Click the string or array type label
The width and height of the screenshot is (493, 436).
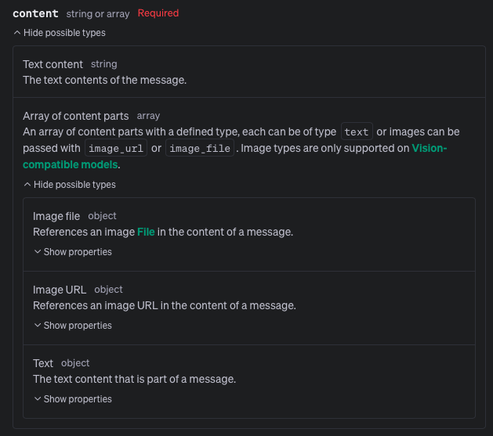(99, 13)
